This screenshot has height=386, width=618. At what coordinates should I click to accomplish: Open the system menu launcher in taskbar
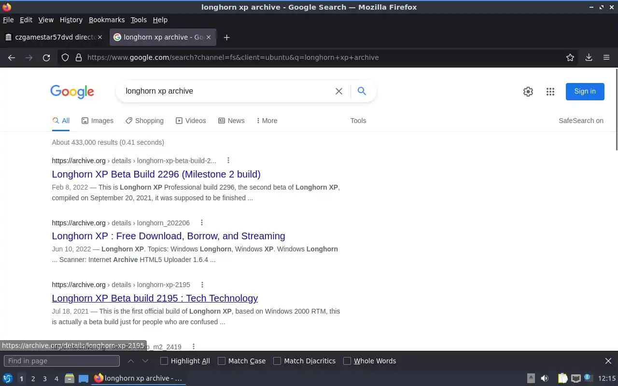(x=8, y=378)
